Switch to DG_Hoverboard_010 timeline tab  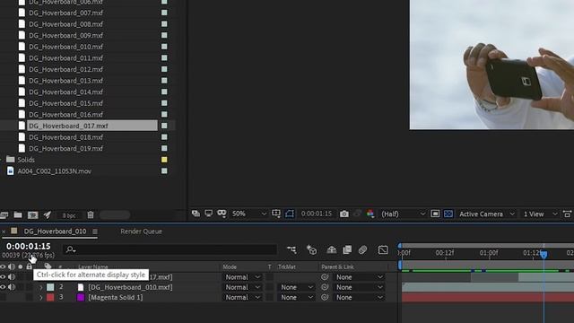tap(55, 231)
